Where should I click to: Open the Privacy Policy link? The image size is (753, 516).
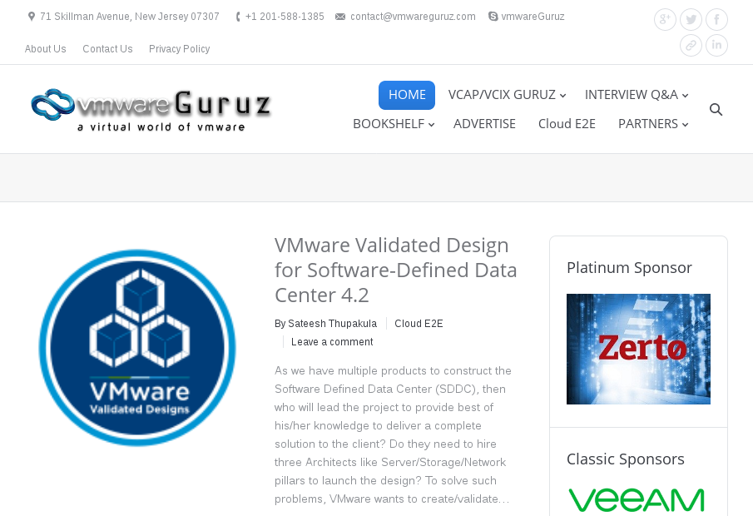click(x=179, y=49)
